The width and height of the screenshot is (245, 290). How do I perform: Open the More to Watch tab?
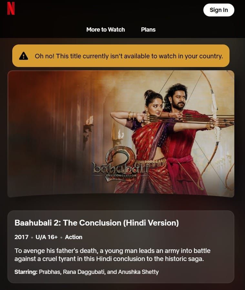pyautogui.click(x=106, y=30)
